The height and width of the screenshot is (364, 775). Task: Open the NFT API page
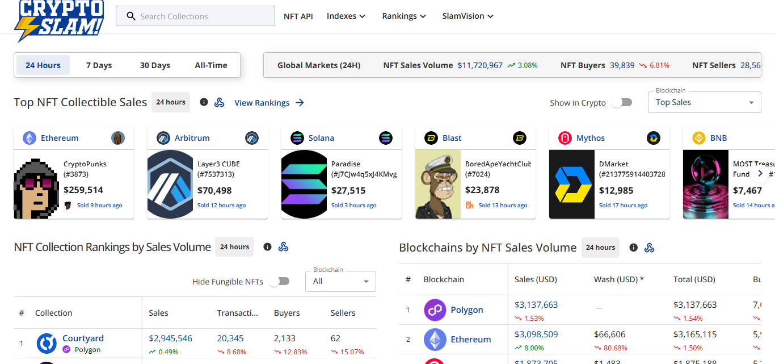pyautogui.click(x=298, y=16)
